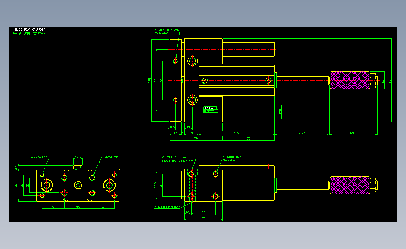406x249 pixels.
Task: Select the '13.8' dimension above the end view
Action: (78, 157)
